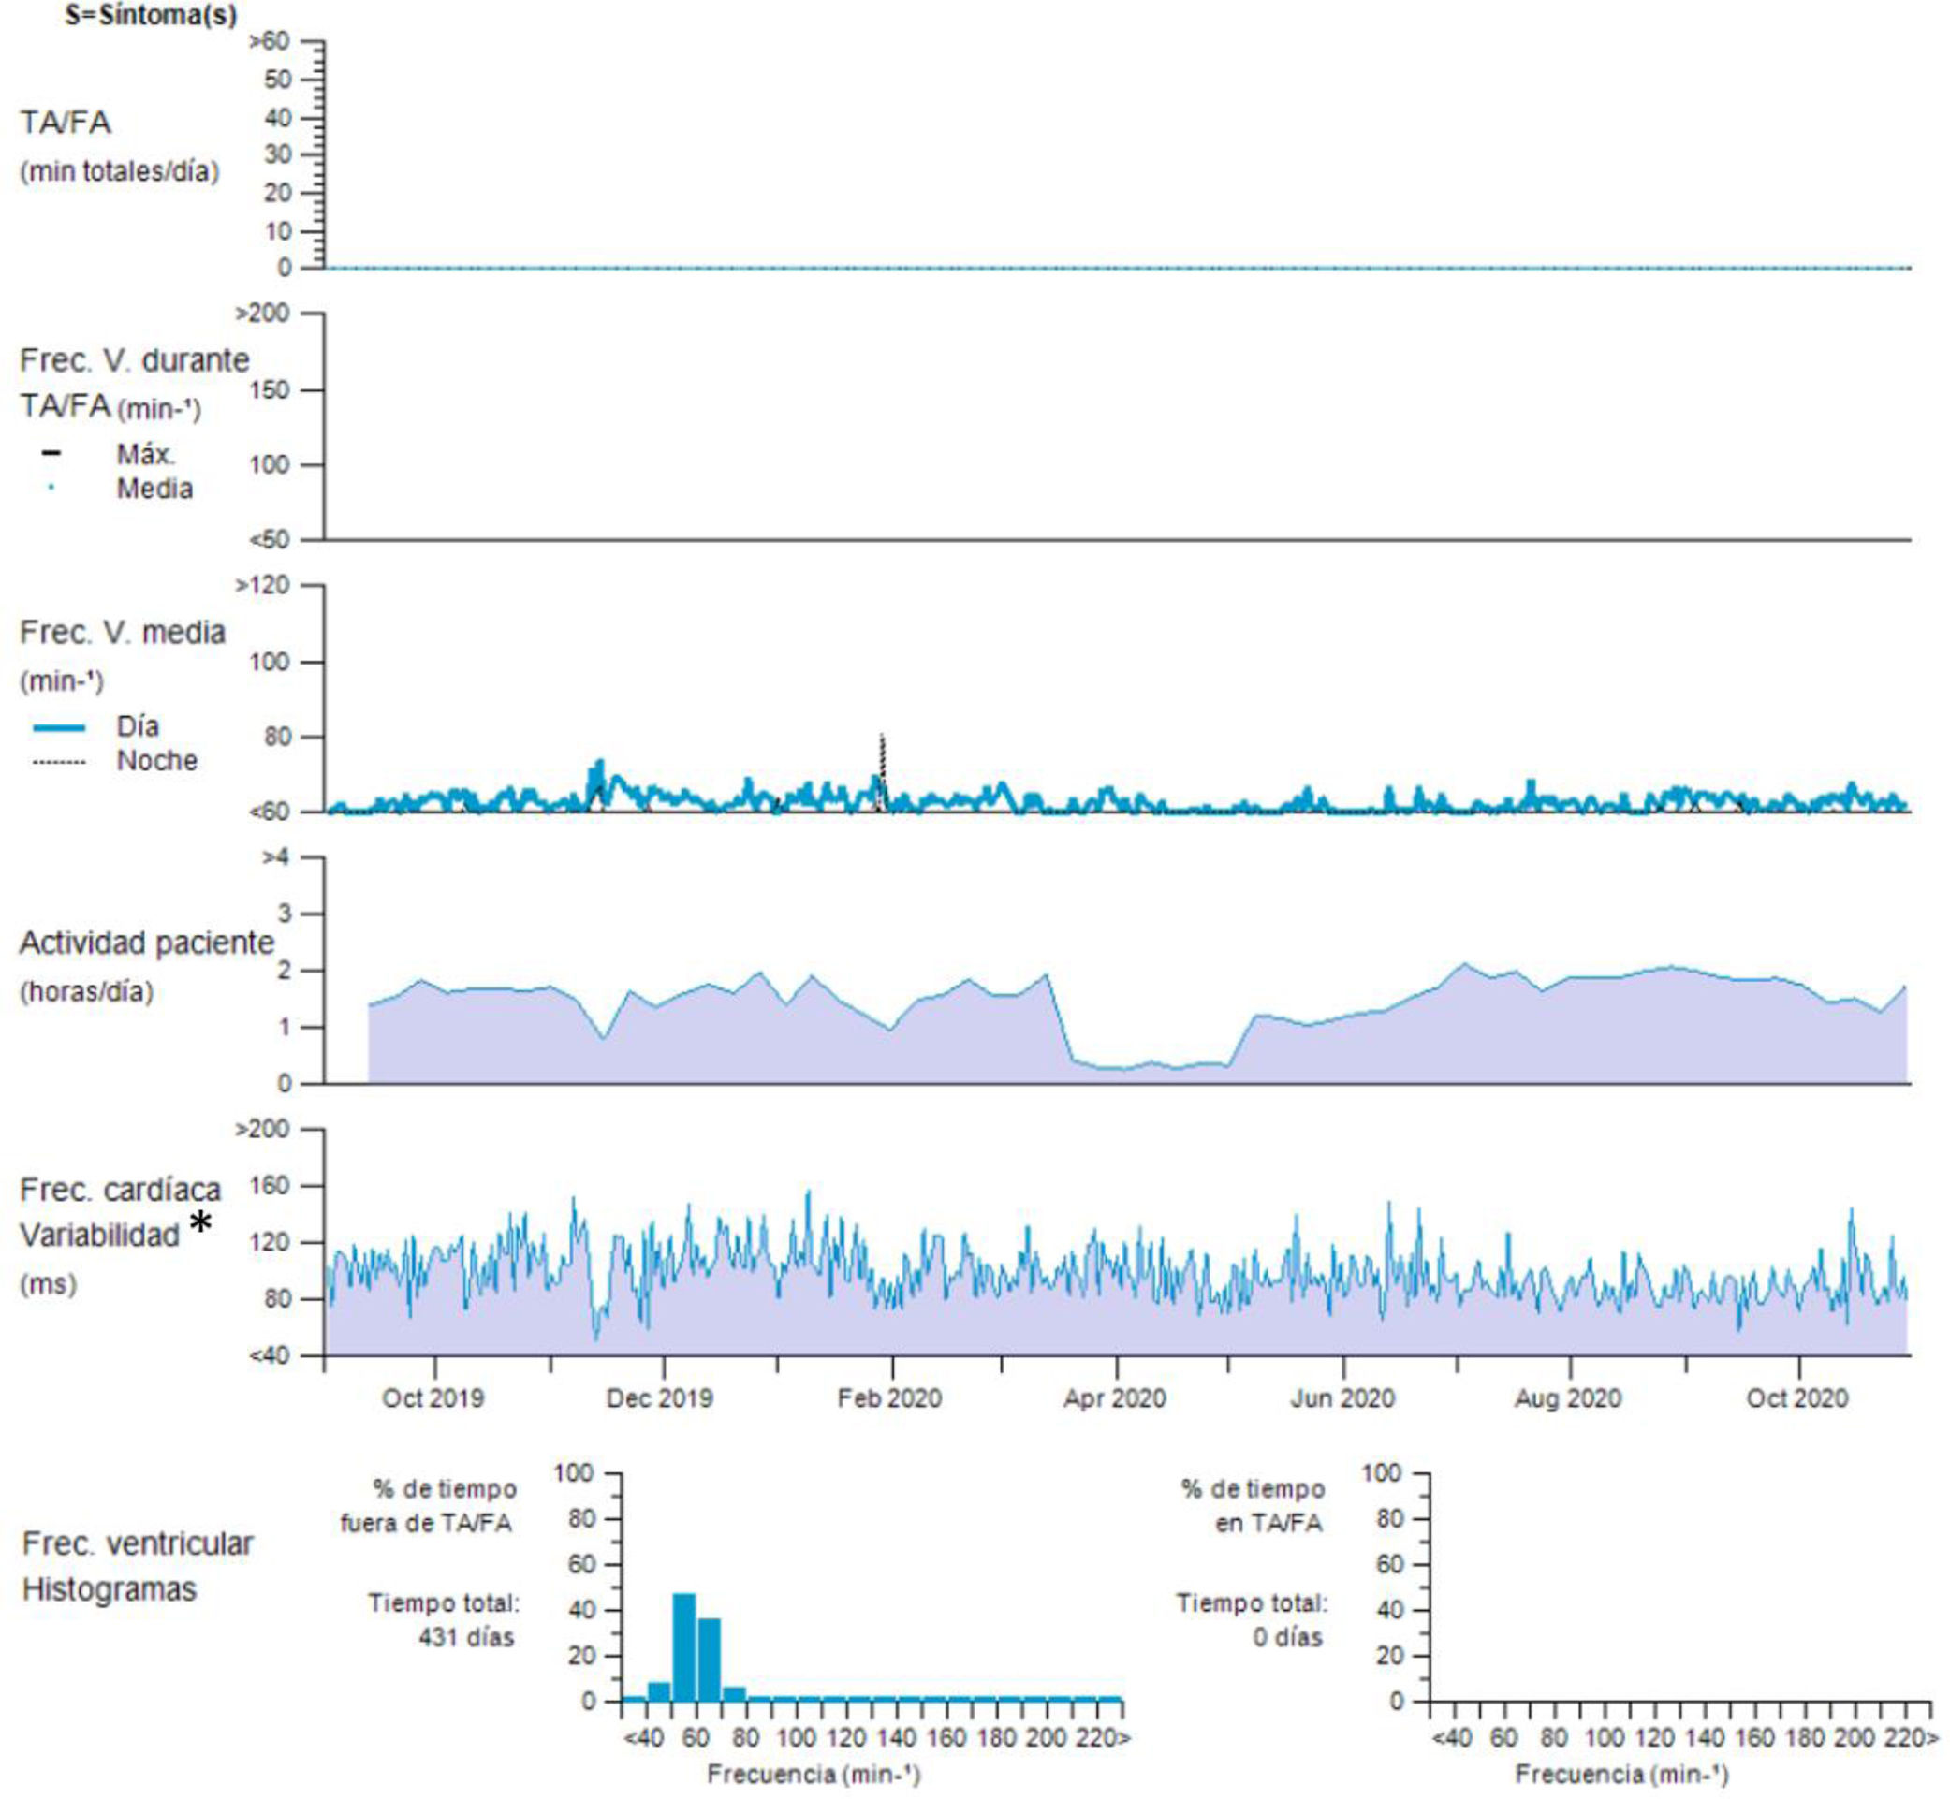The image size is (1950, 1799).
Task: Click the tallest histogram bar near 60
Action: [x=684, y=1648]
